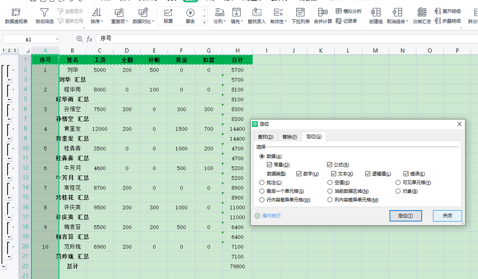The image size is (478, 279).
Task: Show outline level 3
Action: (x=14, y=51)
